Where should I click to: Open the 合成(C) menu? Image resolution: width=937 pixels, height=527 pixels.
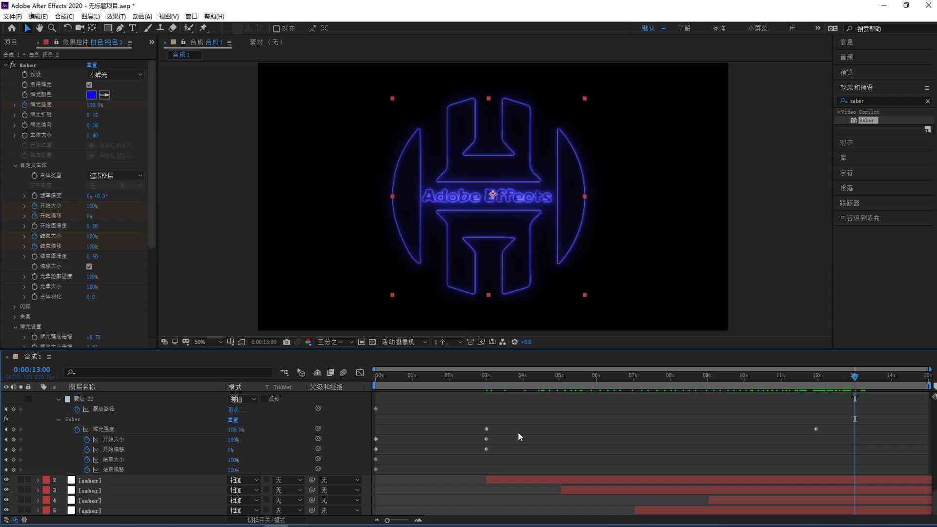click(64, 17)
